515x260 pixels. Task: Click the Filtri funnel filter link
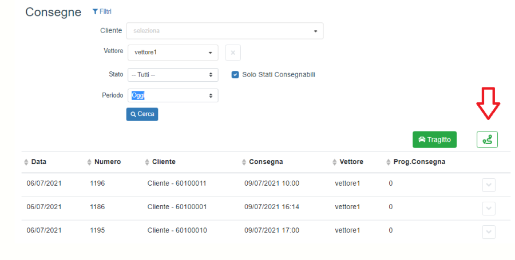[102, 11]
